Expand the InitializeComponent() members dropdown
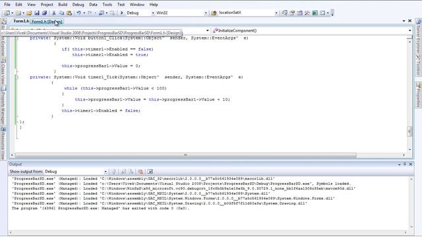The height and width of the screenshot is (237, 422). (410, 31)
